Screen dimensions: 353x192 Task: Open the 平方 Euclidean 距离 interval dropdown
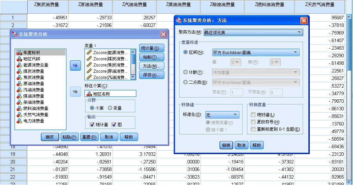click(x=256, y=52)
